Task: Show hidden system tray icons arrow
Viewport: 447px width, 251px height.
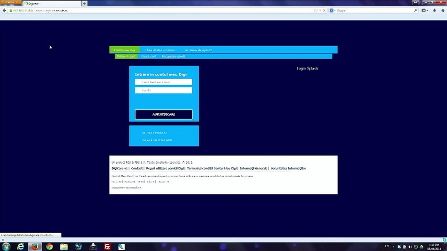Action: 394,247
